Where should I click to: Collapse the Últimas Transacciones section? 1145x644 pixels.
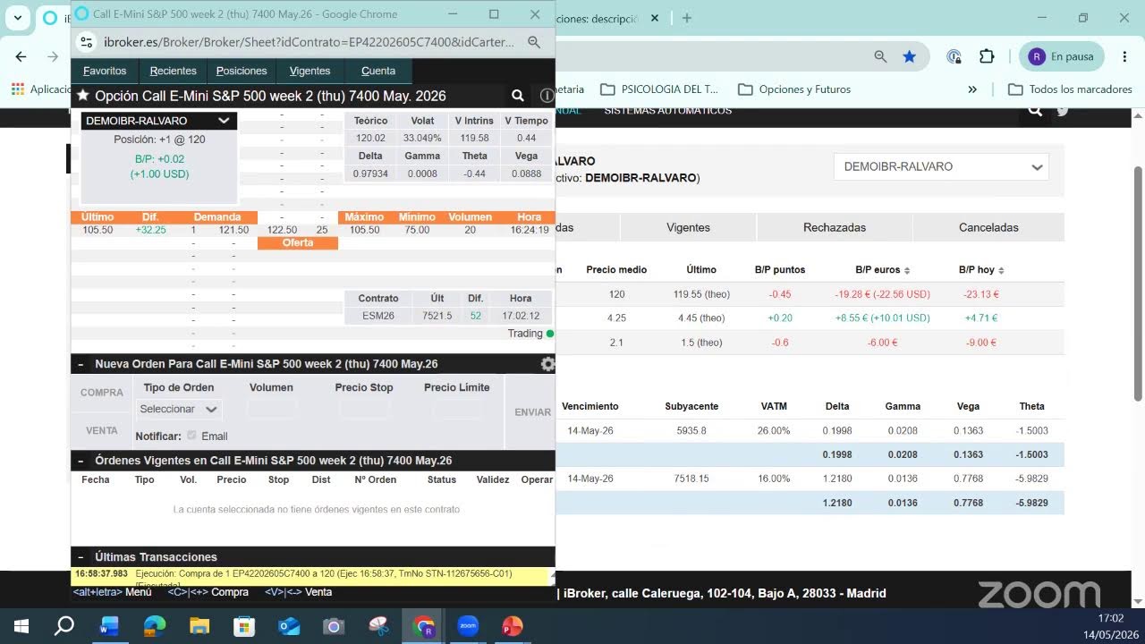coord(81,557)
